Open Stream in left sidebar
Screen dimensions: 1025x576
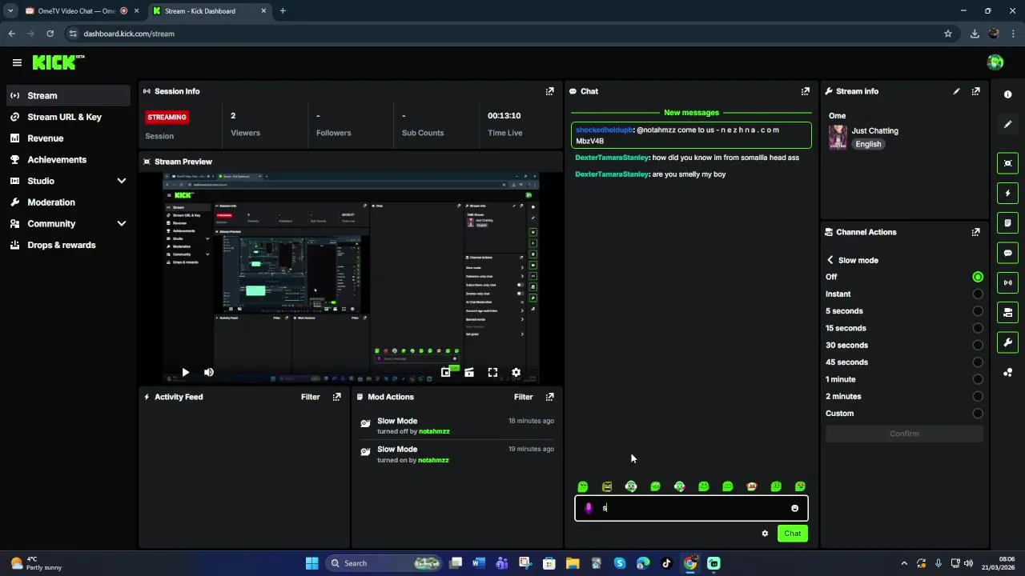tap(68, 95)
